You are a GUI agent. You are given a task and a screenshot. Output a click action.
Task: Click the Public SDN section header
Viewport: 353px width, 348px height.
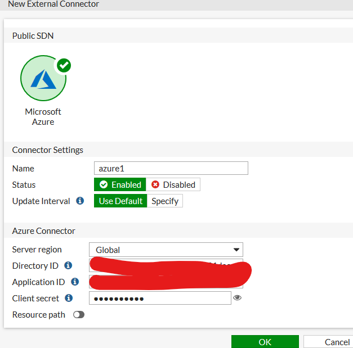click(33, 36)
